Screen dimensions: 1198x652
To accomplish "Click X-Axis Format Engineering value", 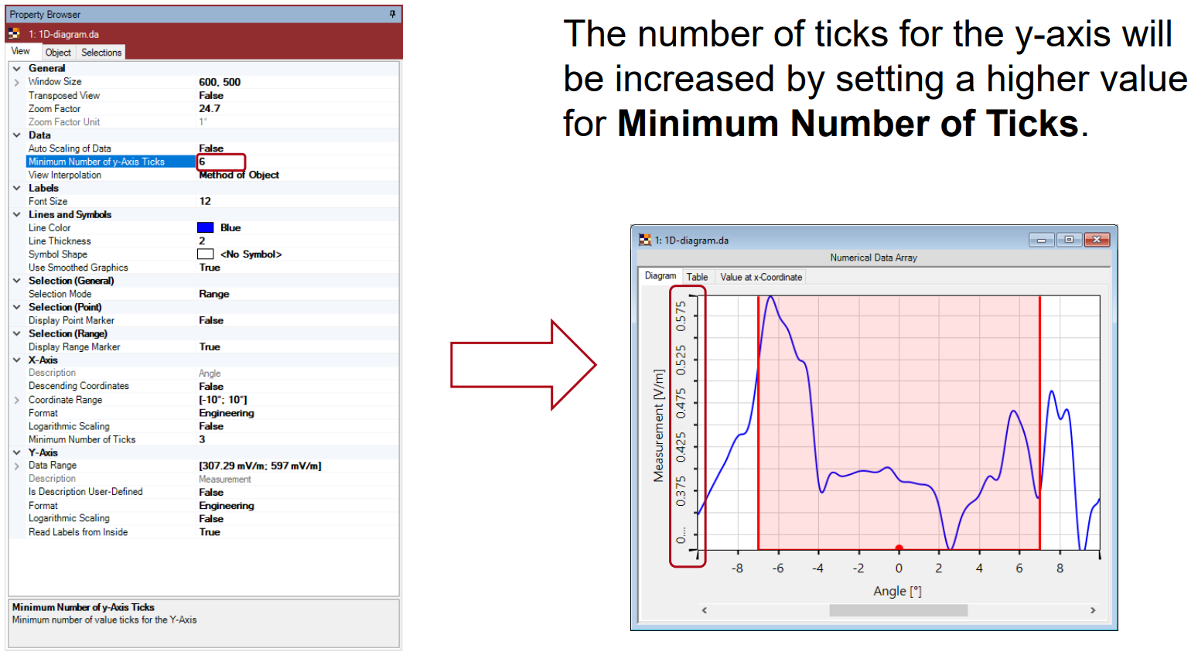I will (x=227, y=413).
